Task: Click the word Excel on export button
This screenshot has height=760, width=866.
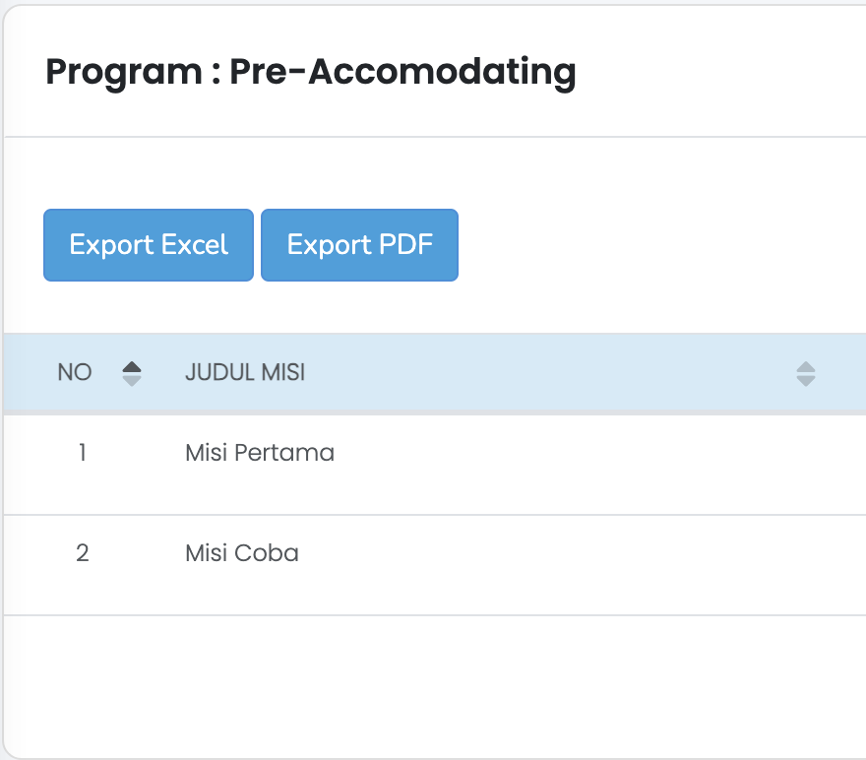Action: coord(195,245)
